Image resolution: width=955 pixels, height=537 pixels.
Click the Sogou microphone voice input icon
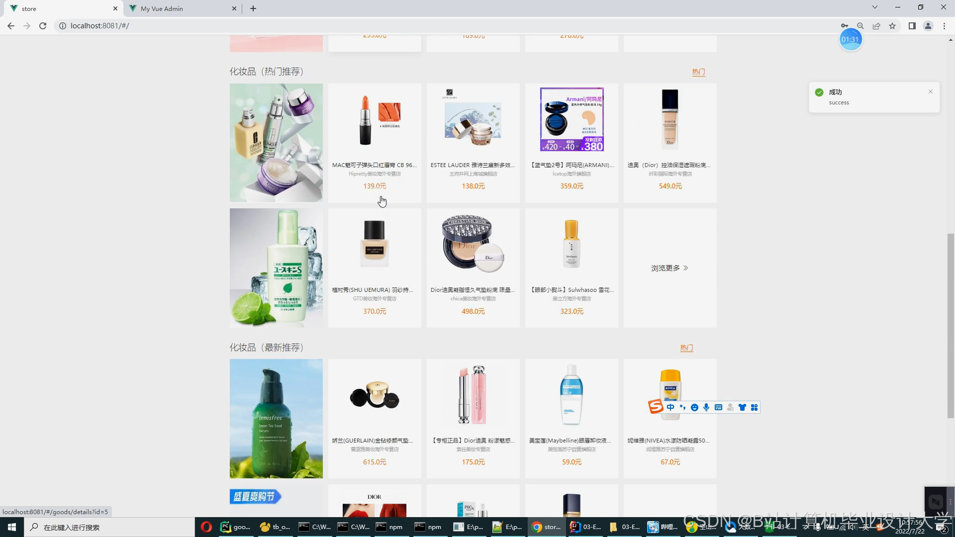point(706,407)
